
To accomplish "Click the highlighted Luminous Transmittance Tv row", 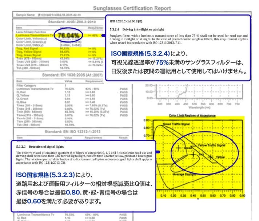I will 33,36.
